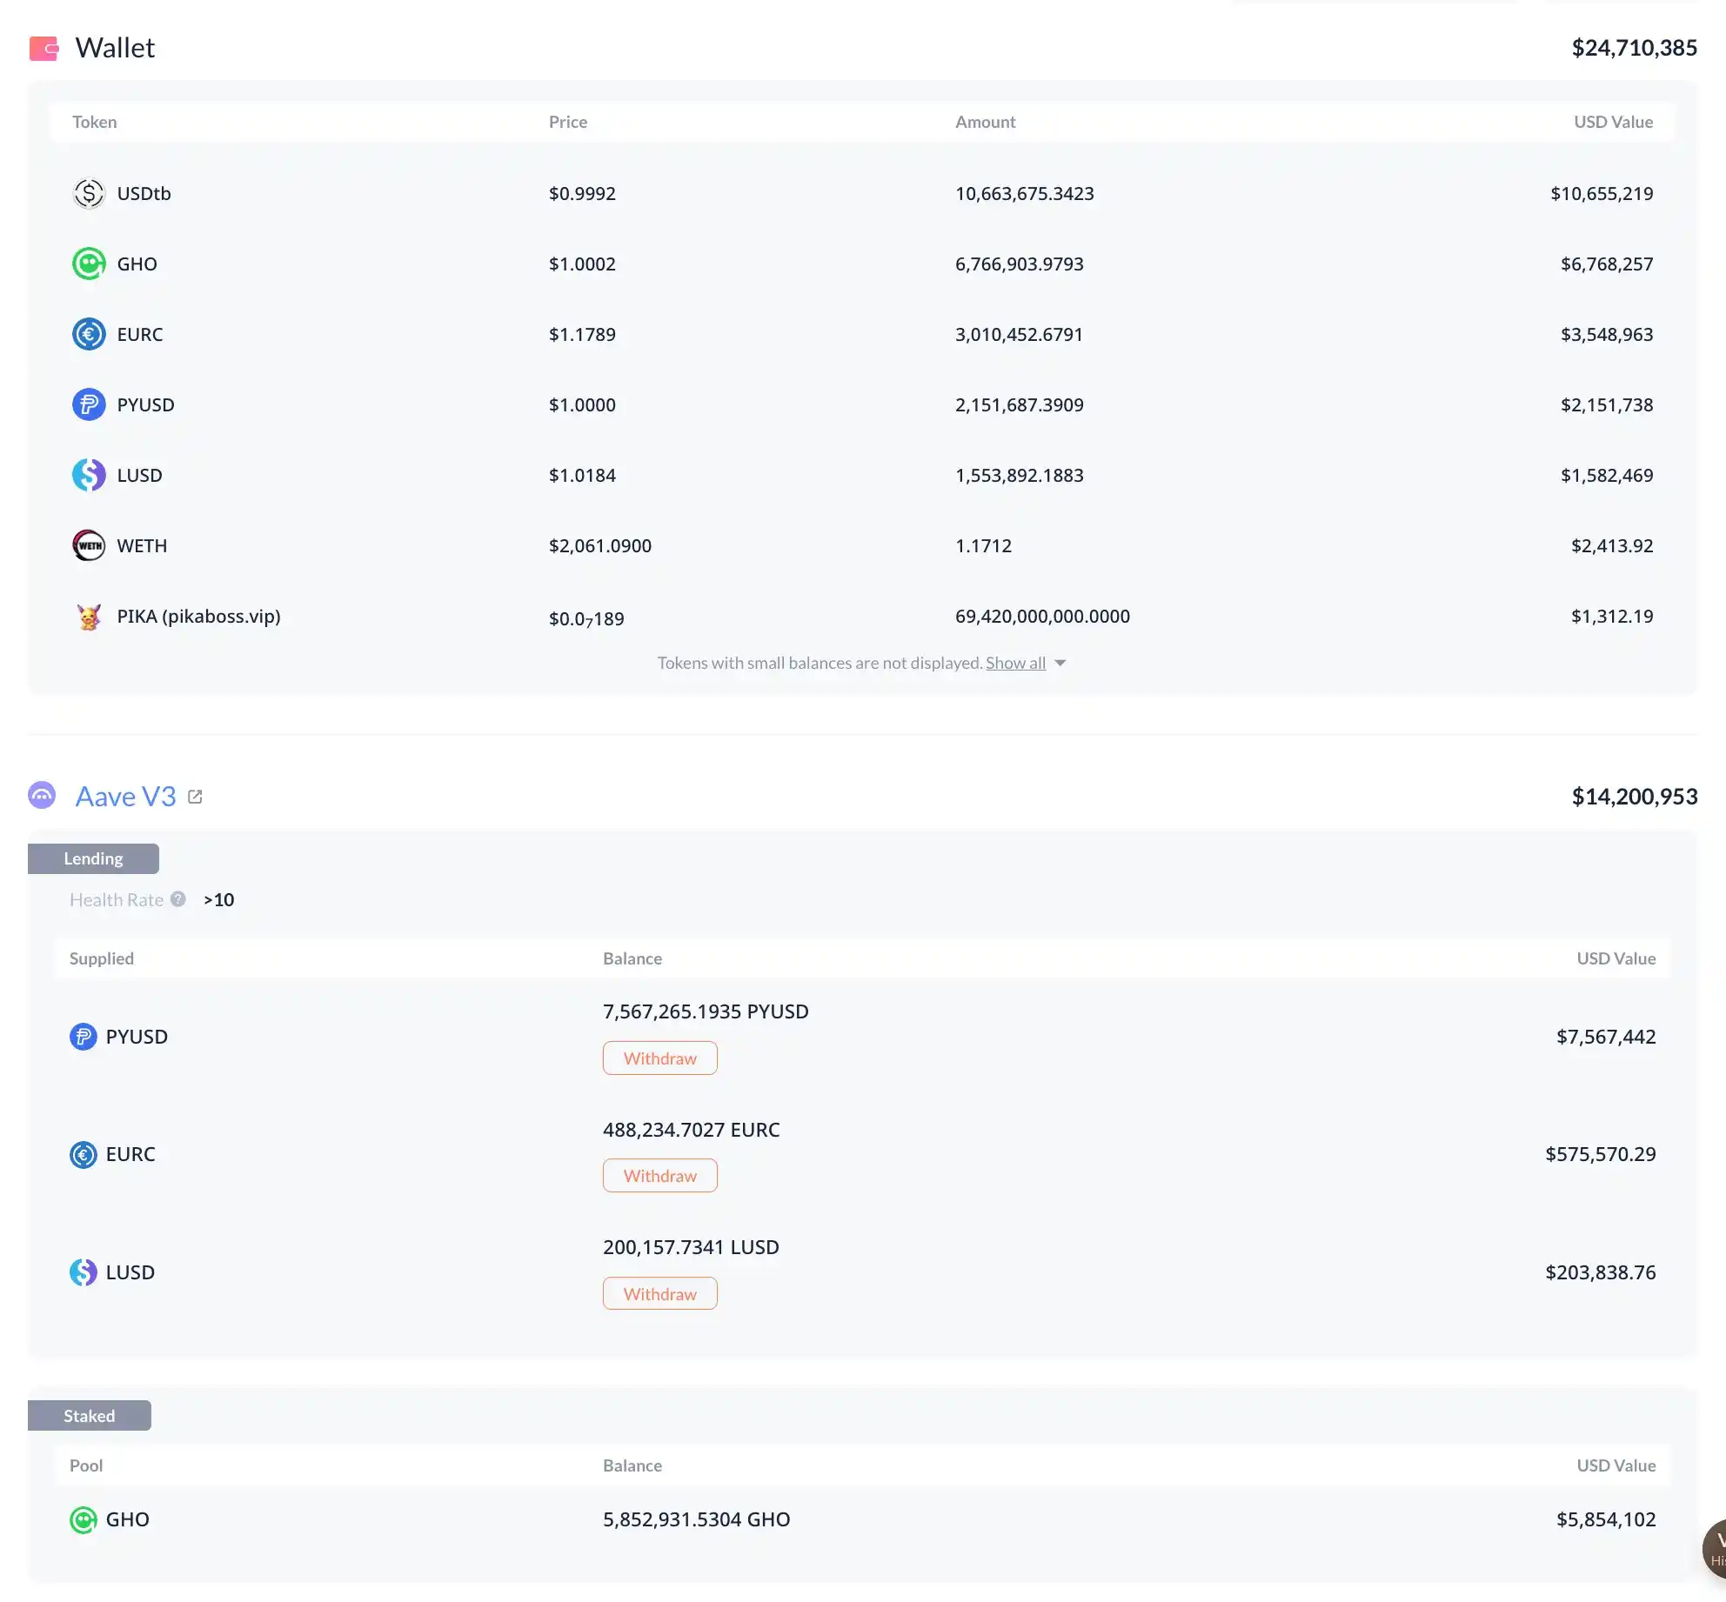Click Show all tokens link

tap(1015, 663)
